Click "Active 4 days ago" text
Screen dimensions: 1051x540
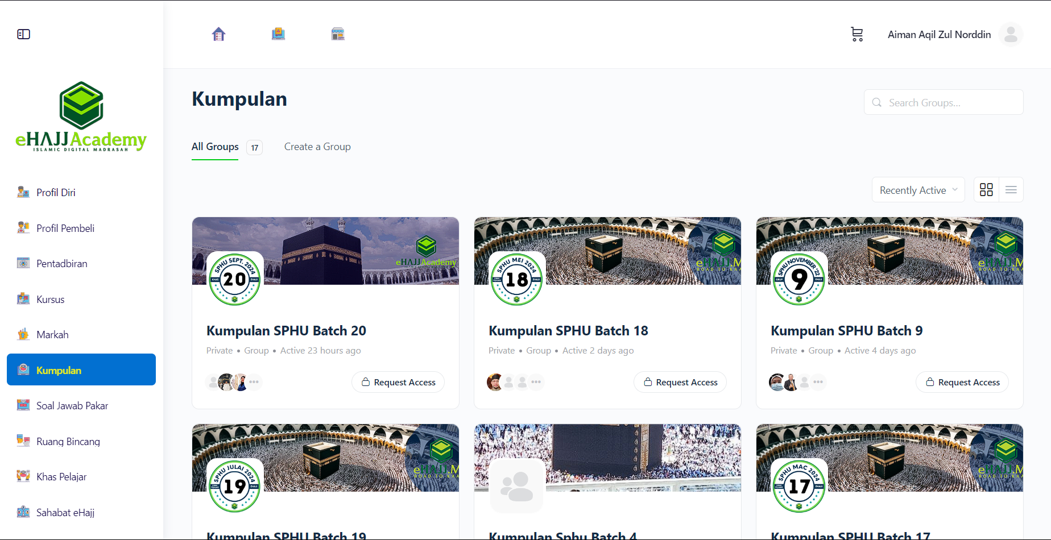point(880,351)
